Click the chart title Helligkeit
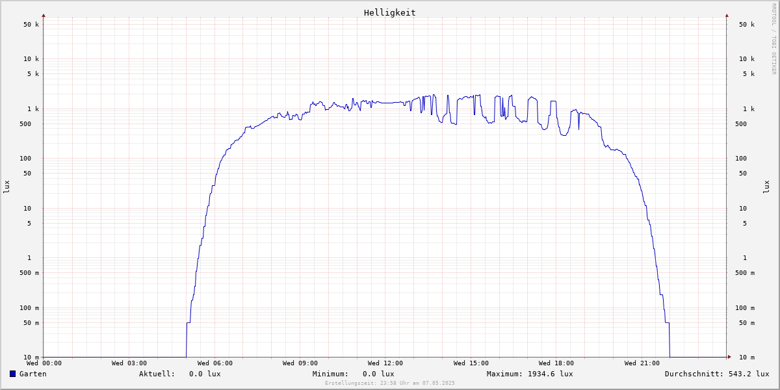Screen dimensions: 780x390 (389, 12)
